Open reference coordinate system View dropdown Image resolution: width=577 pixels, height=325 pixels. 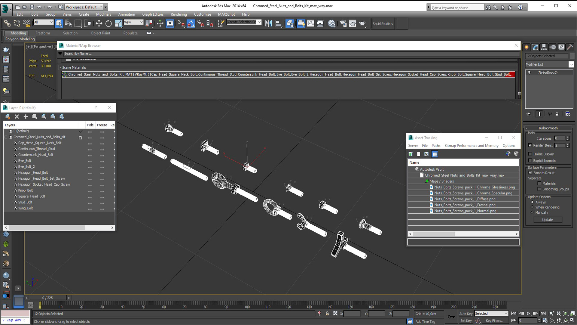click(x=133, y=22)
